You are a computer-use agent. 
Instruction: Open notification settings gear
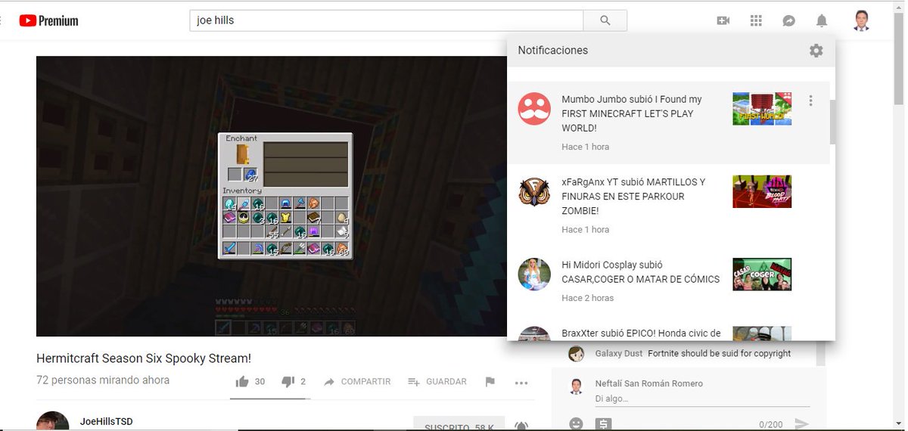tap(816, 51)
